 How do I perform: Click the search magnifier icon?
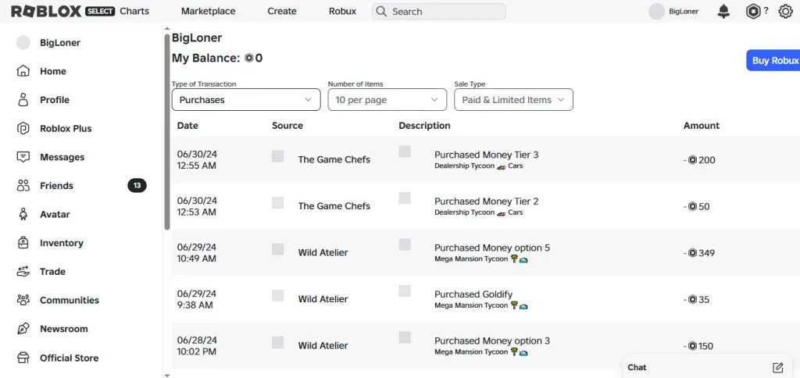pos(381,11)
